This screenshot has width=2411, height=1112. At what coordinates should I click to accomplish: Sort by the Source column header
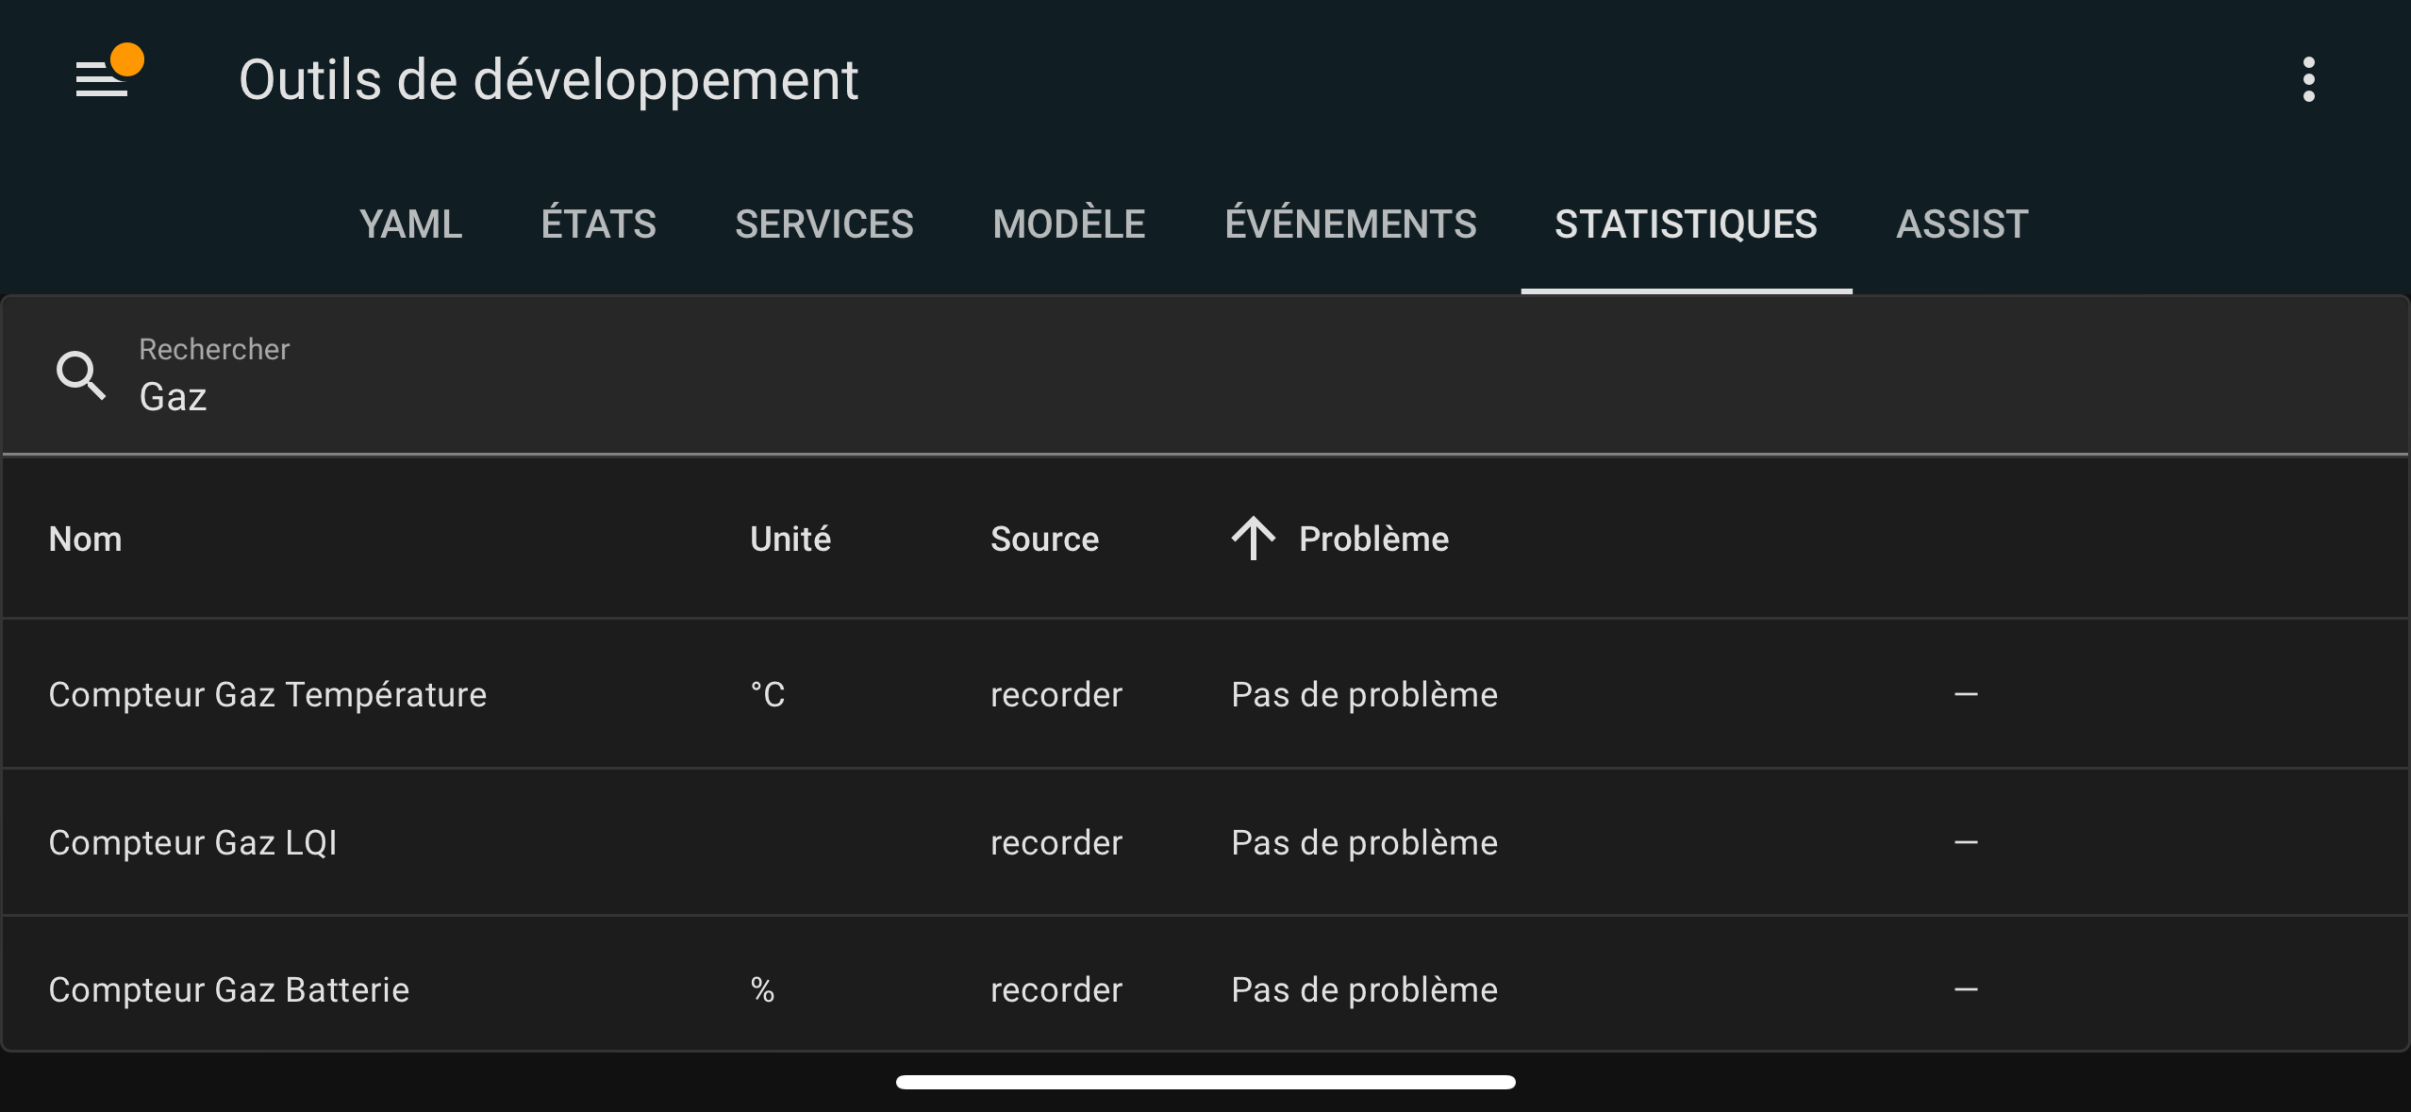(1044, 539)
